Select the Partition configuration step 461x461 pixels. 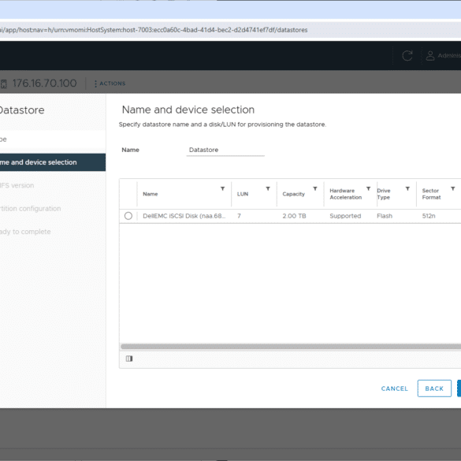(x=31, y=209)
